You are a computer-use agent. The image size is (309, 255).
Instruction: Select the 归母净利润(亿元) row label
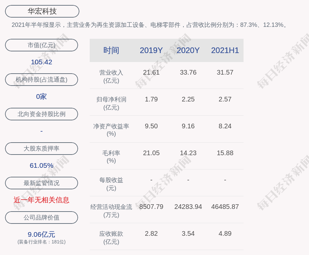pyautogui.click(x=111, y=103)
